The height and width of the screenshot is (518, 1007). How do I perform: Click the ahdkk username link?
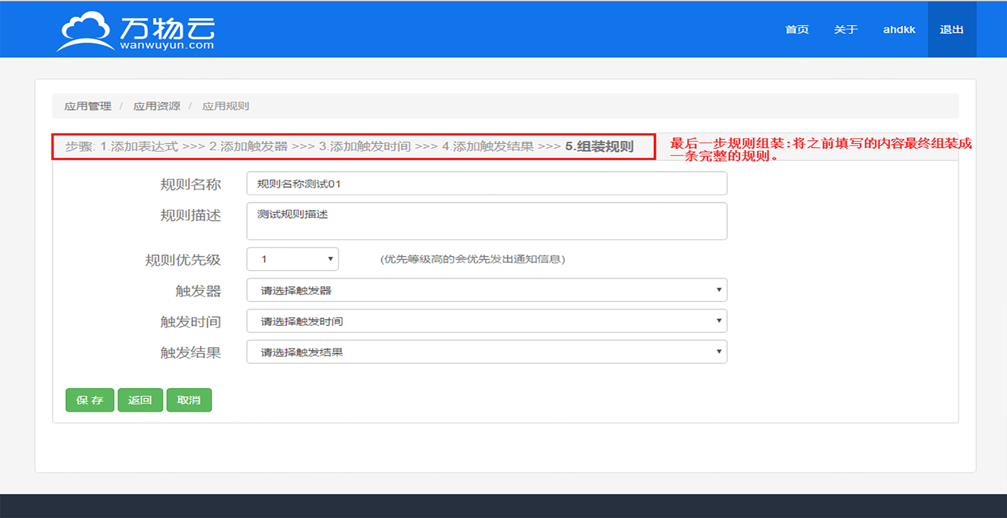899,30
